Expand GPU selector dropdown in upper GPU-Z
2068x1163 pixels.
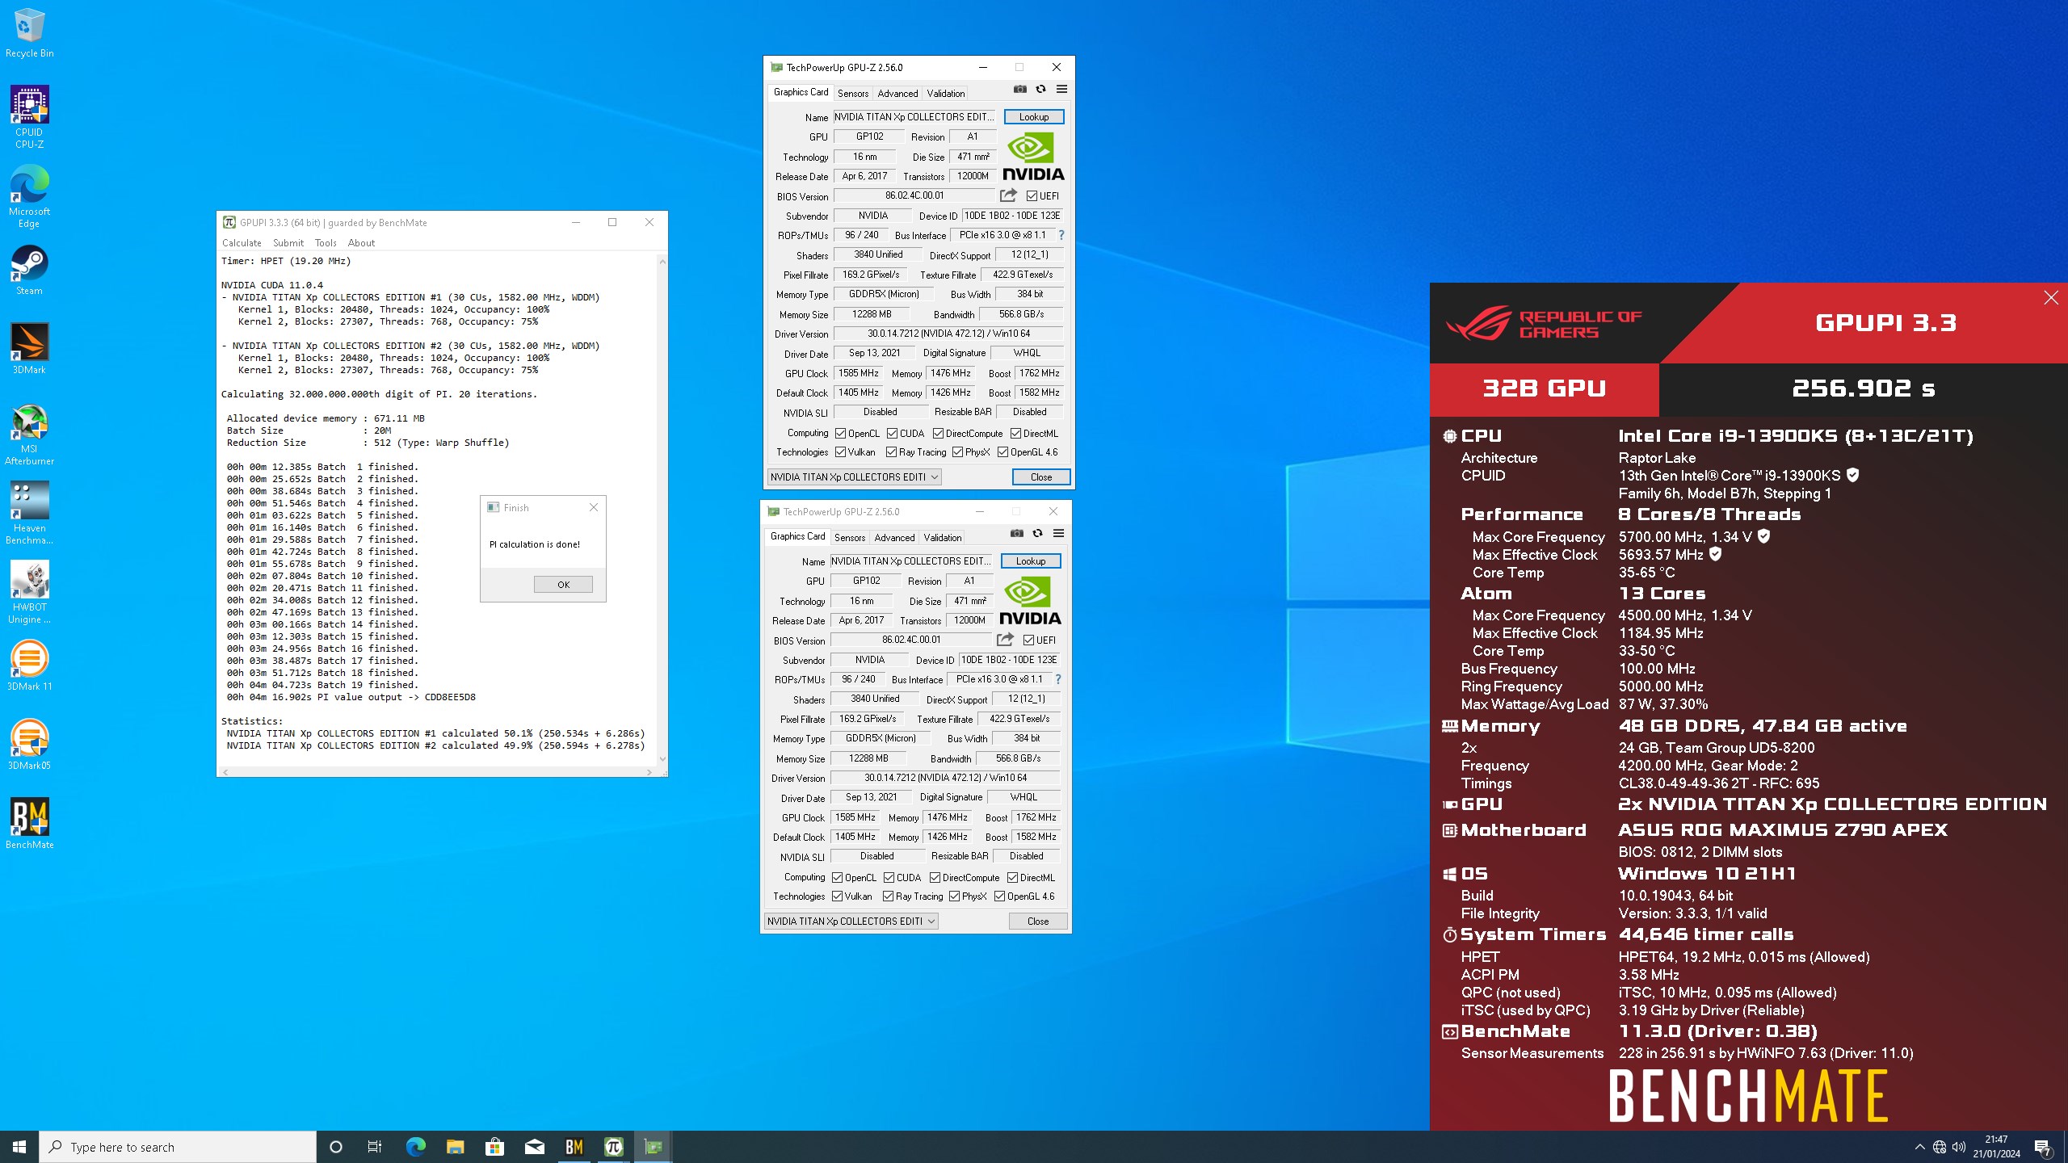coord(935,477)
